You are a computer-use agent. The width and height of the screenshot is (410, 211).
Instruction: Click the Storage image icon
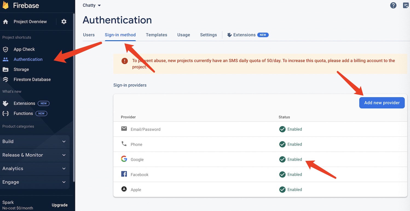[5, 69]
